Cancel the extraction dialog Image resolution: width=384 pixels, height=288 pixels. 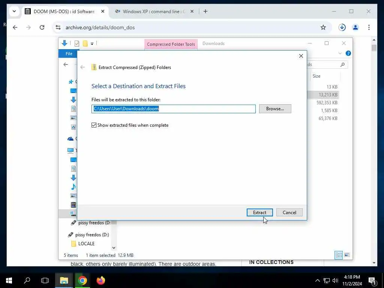pos(289,212)
